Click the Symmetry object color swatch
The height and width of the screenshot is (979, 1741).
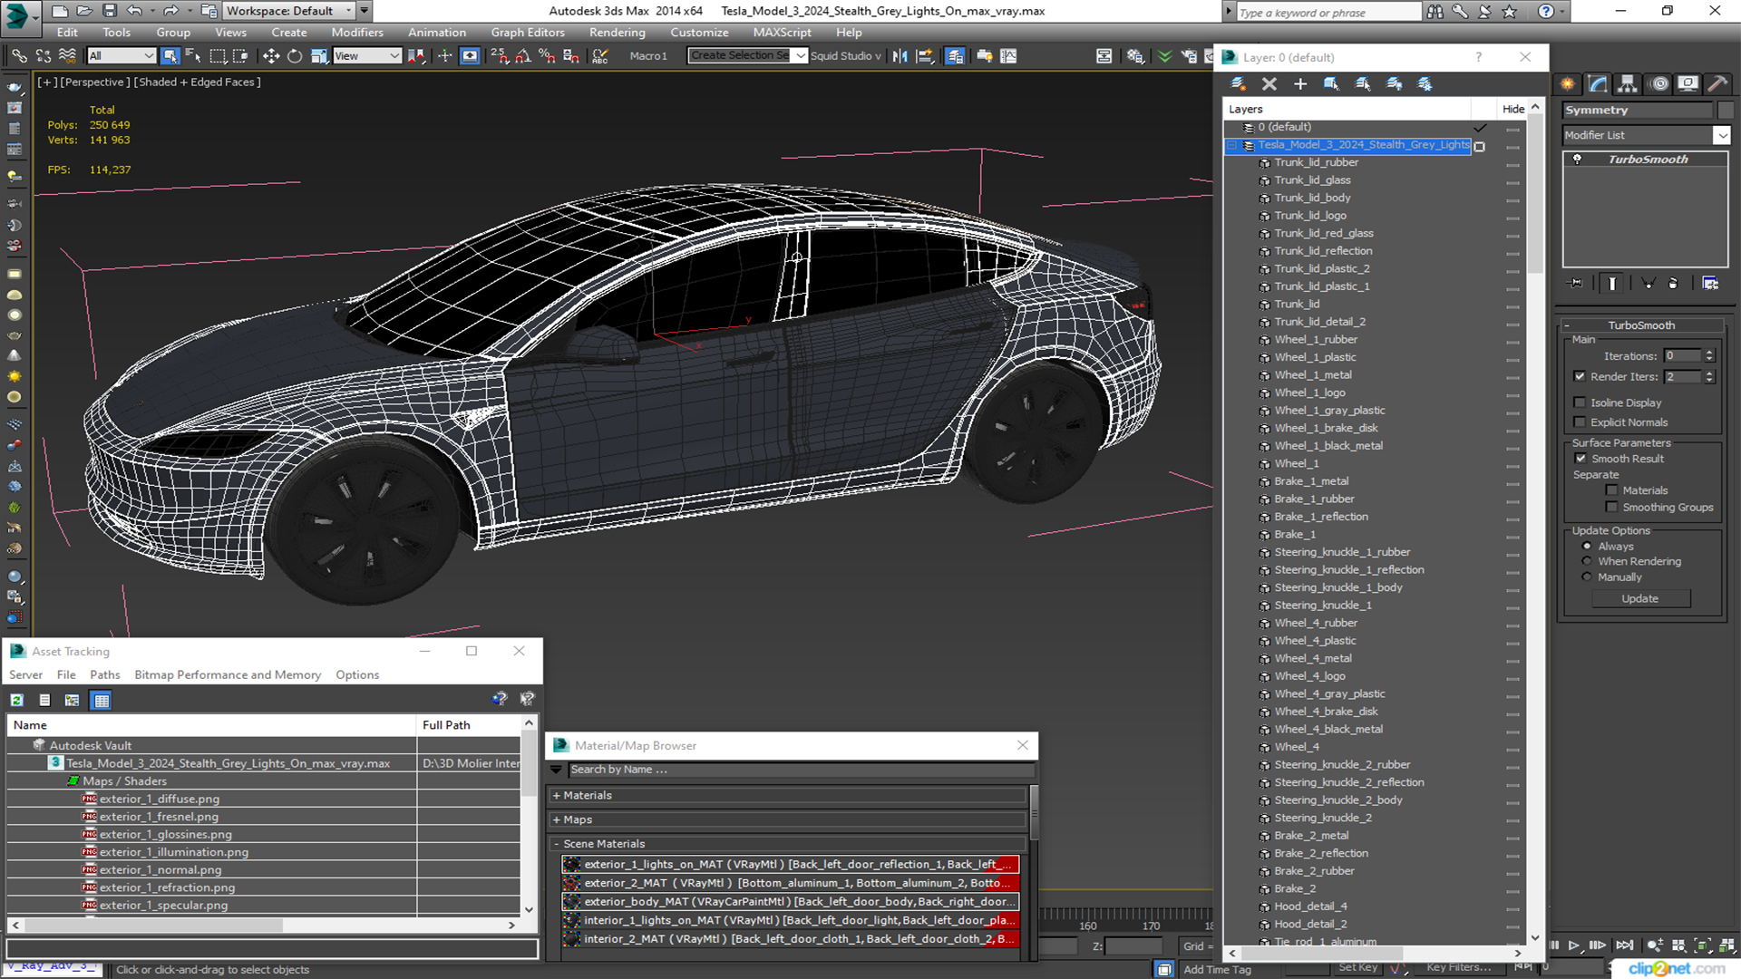click(1726, 110)
